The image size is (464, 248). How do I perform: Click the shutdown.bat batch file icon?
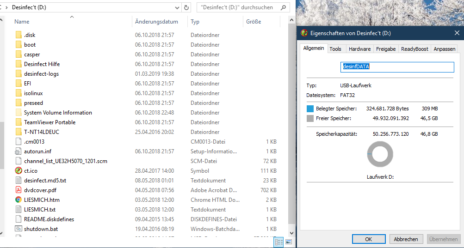pyautogui.click(x=19, y=229)
